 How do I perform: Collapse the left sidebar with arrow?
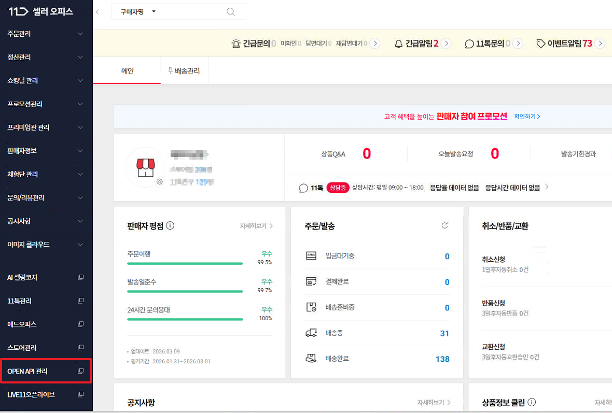(x=97, y=11)
